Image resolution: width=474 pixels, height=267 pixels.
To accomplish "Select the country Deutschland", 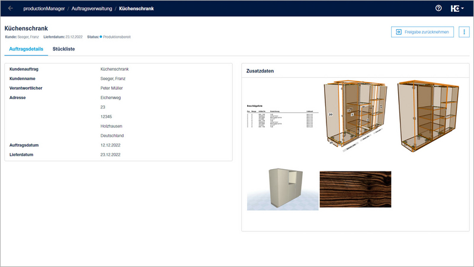I will click(112, 136).
